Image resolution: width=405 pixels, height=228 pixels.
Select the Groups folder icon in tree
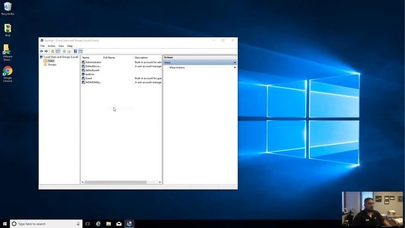[46, 65]
